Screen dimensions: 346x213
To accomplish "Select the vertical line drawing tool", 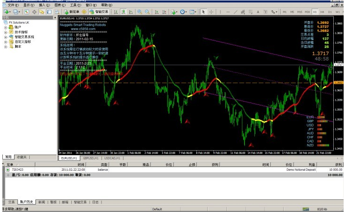I will pos(220,12).
